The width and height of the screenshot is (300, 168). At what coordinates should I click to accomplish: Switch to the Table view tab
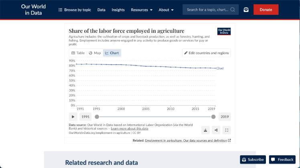[x=78, y=53]
